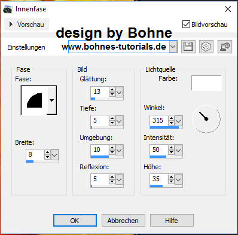Expand the Vorschau preview panel
Image resolution: width=238 pixels, height=235 pixels.
[x=26, y=25]
